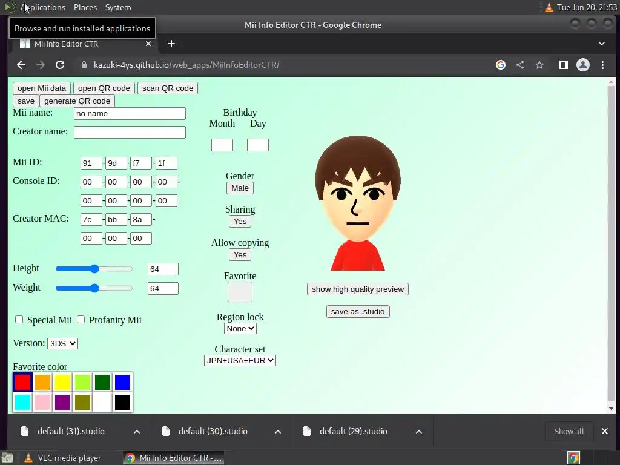Viewport: 620px width, 465px height.
Task: Open the Version 3DS dropdown
Action: pyautogui.click(x=62, y=344)
